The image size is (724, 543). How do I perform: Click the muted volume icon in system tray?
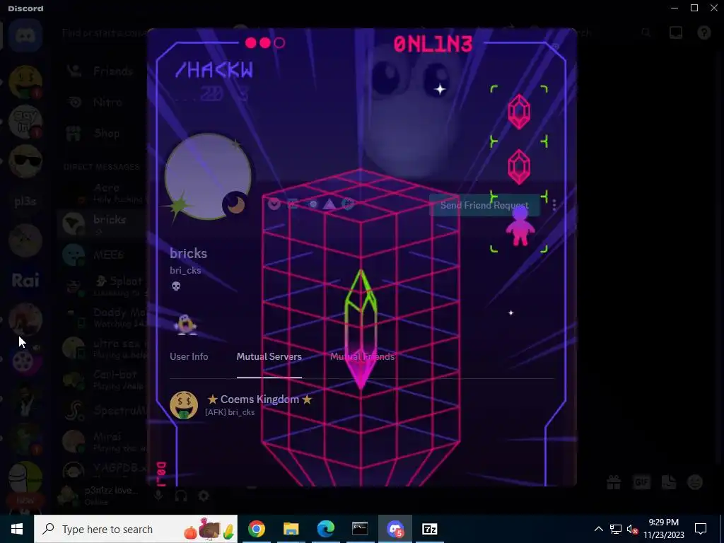[633, 529]
